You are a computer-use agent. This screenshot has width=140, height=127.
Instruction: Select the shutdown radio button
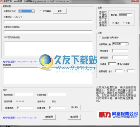point(124,23)
